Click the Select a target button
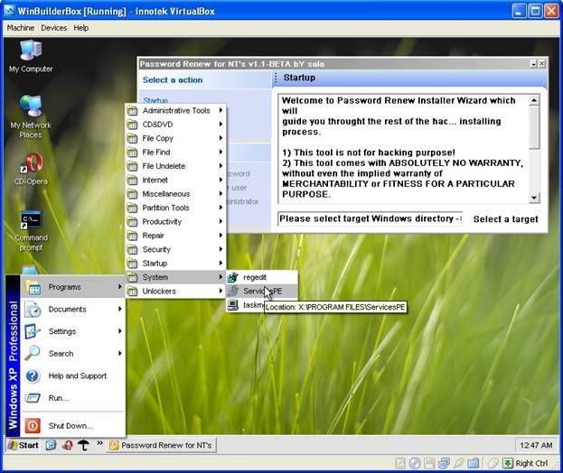Viewport: 563px width, 473px height. pos(505,219)
